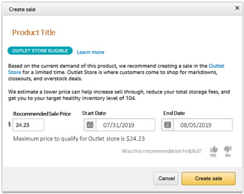Click the Product Title heading
The image size is (244, 194).
[x=34, y=33]
